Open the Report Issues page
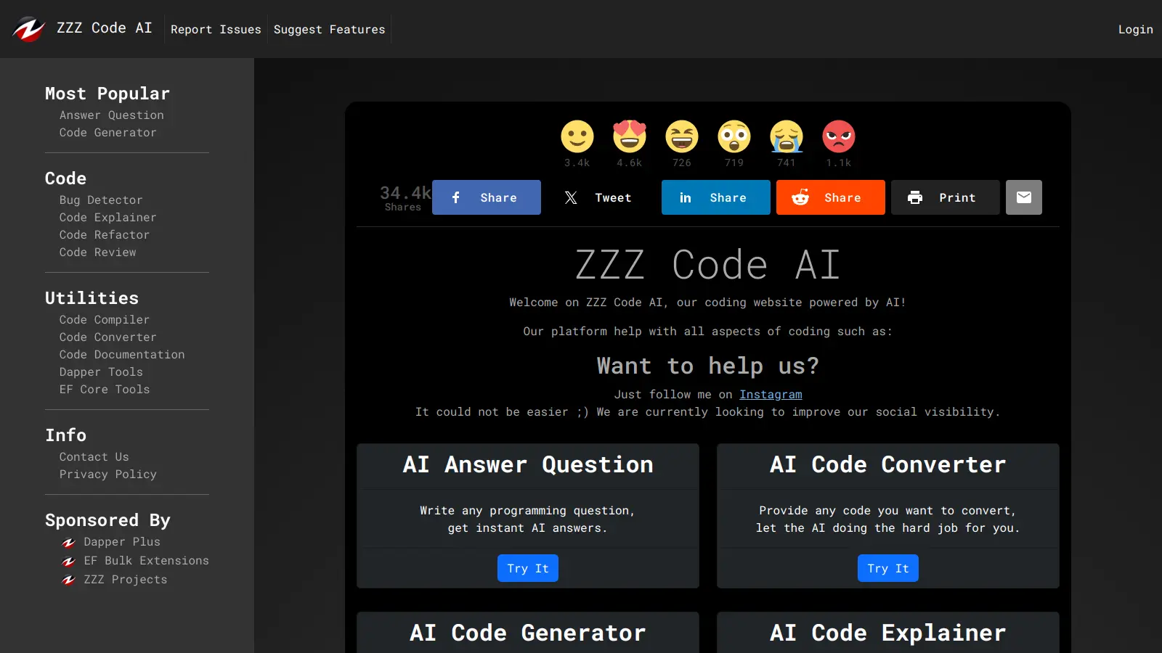This screenshot has height=653, width=1162. coord(216,29)
